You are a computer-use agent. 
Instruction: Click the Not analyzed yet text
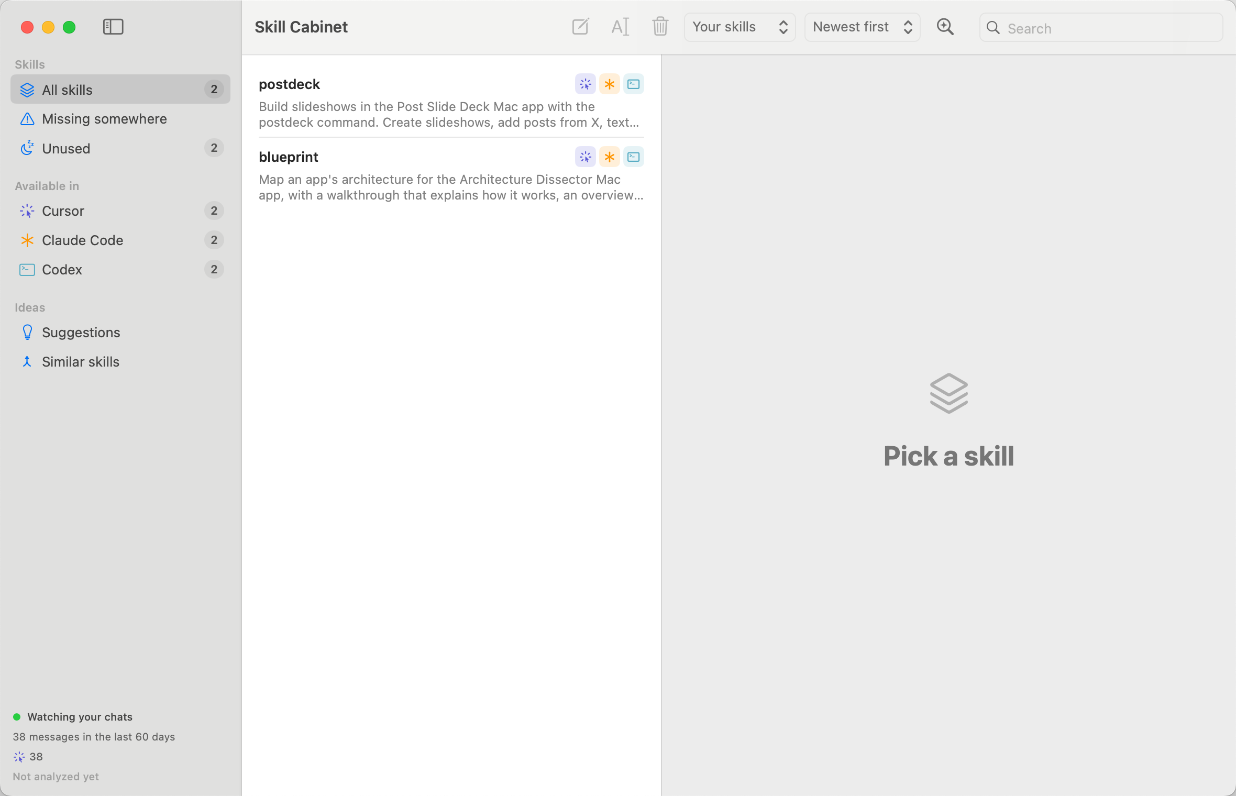coord(56,777)
